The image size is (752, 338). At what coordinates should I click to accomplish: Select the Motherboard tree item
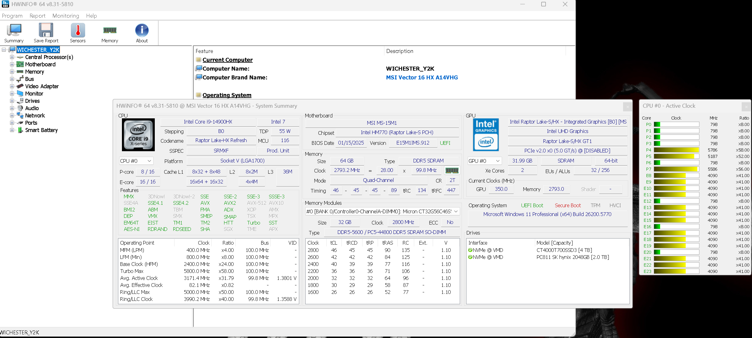[40, 64]
